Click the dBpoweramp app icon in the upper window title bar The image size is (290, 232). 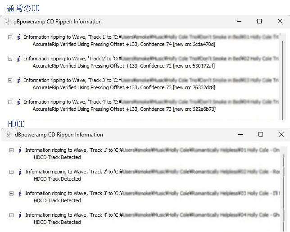tap(7, 21)
